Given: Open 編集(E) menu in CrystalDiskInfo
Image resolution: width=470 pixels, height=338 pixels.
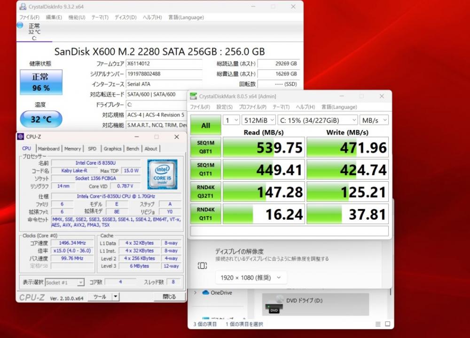Looking at the screenshot, I should tap(54, 17).
